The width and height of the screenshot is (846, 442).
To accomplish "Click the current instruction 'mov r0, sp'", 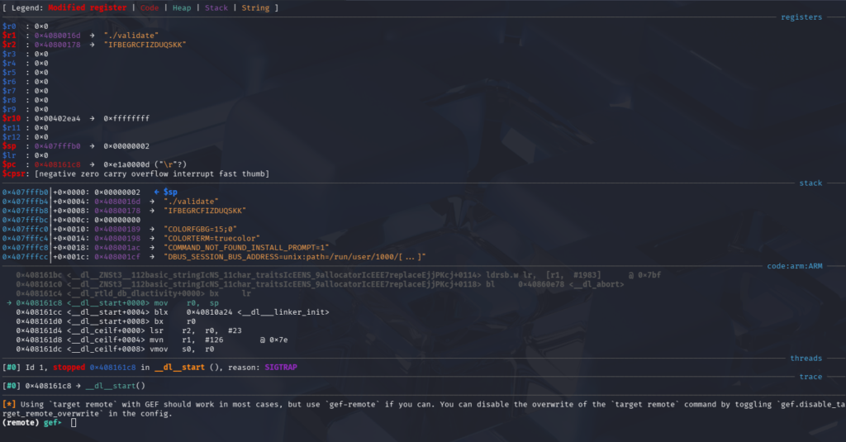I will [x=186, y=303].
